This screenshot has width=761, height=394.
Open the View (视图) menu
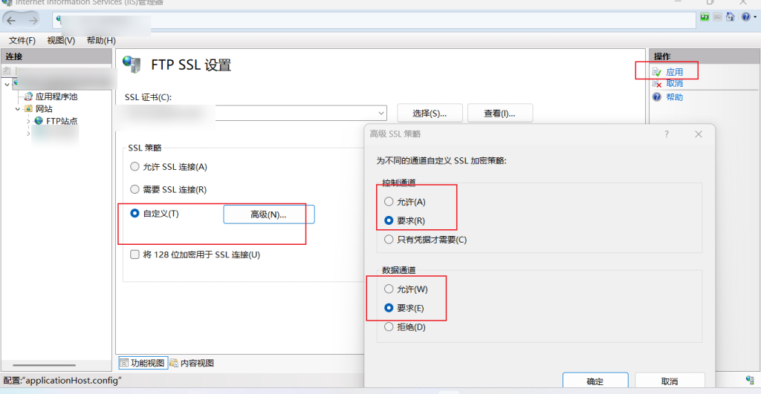pos(61,41)
